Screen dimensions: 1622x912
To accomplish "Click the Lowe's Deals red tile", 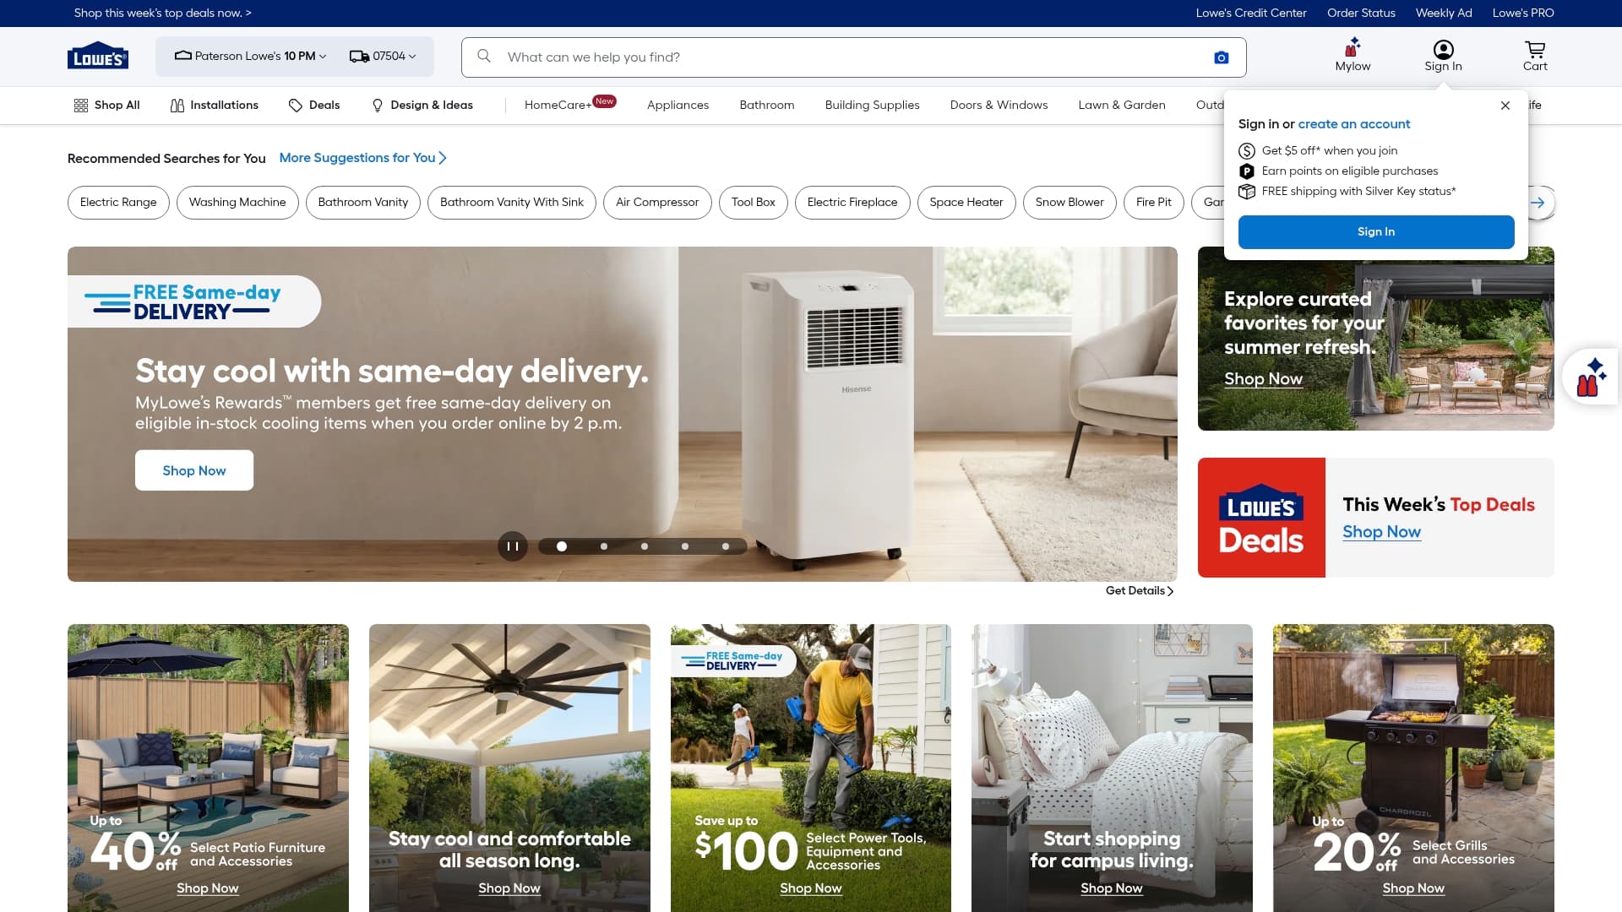I will pyautogui.click(x=1261, y=518).
